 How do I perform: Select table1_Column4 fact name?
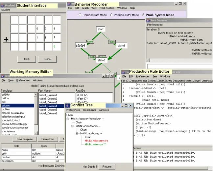pos(52,106)
